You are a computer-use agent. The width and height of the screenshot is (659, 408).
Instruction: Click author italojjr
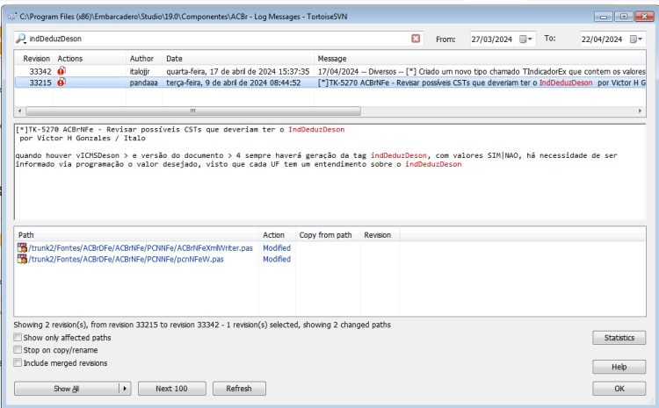coord(140,72)
